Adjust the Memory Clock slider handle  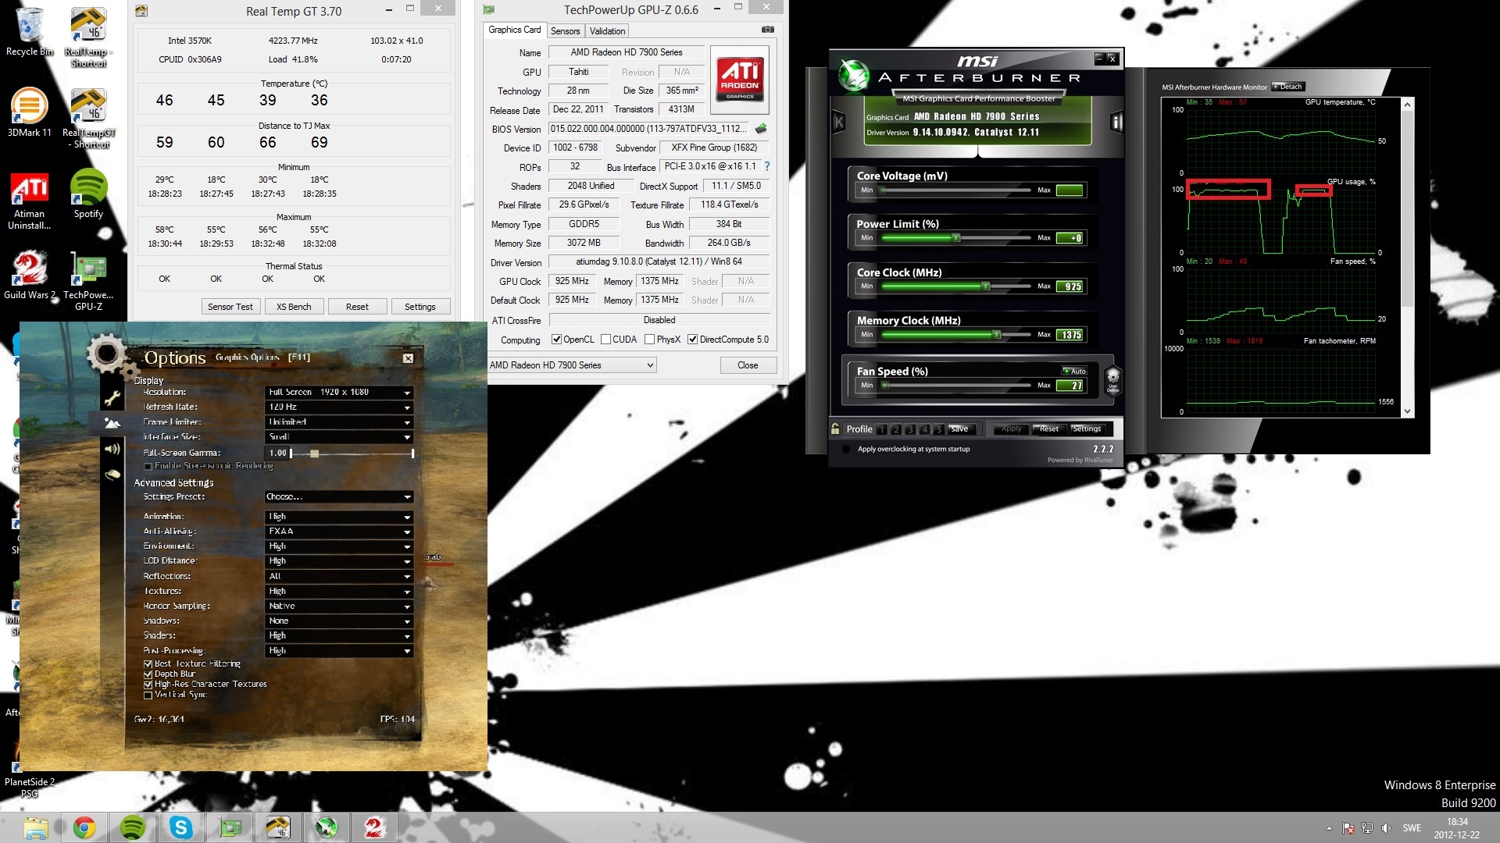(x=996, y=335)
